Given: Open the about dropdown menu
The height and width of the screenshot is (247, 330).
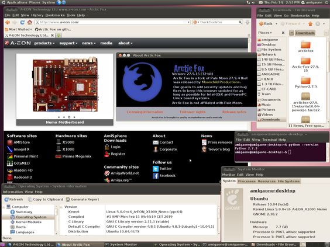Looking at the screenshot, I should 125,43.
